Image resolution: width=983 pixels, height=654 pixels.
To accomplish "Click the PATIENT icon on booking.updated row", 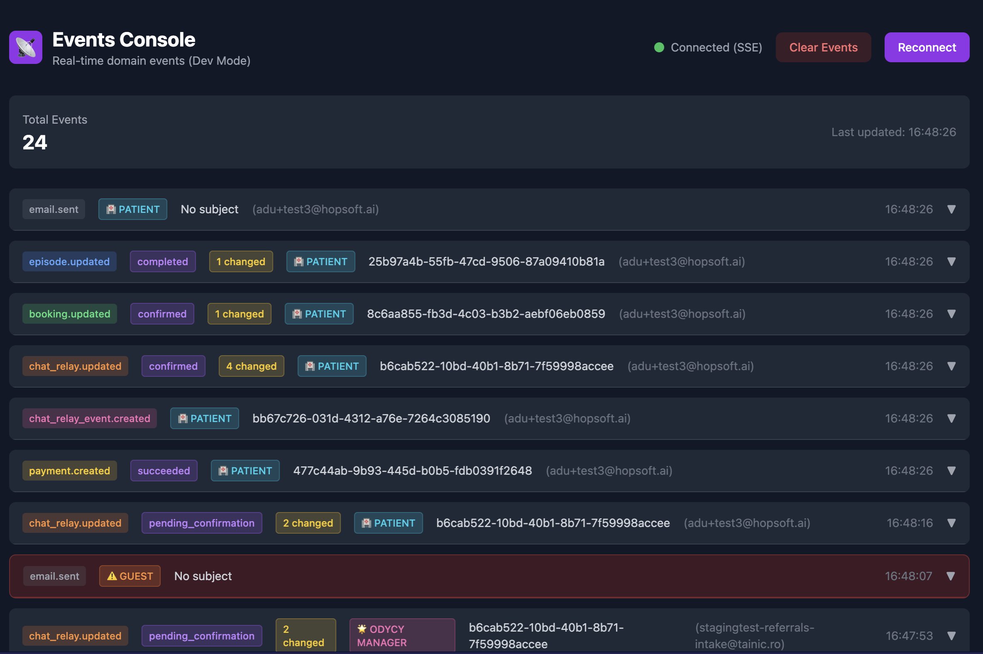I will pos(297,314).
